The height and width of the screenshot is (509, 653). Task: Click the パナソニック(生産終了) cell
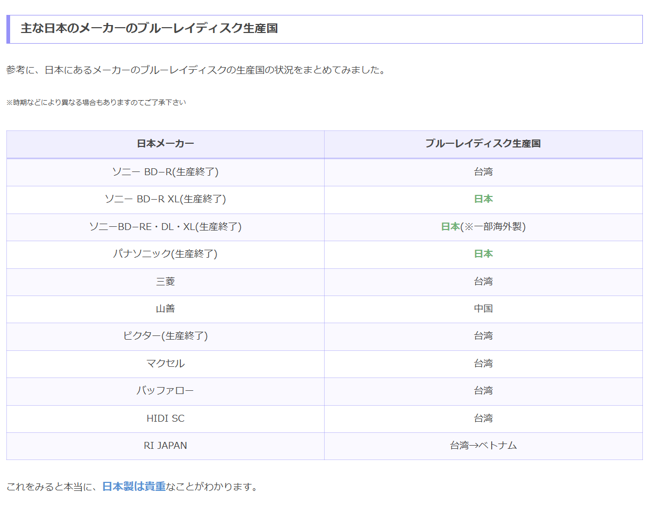point(166,254)
